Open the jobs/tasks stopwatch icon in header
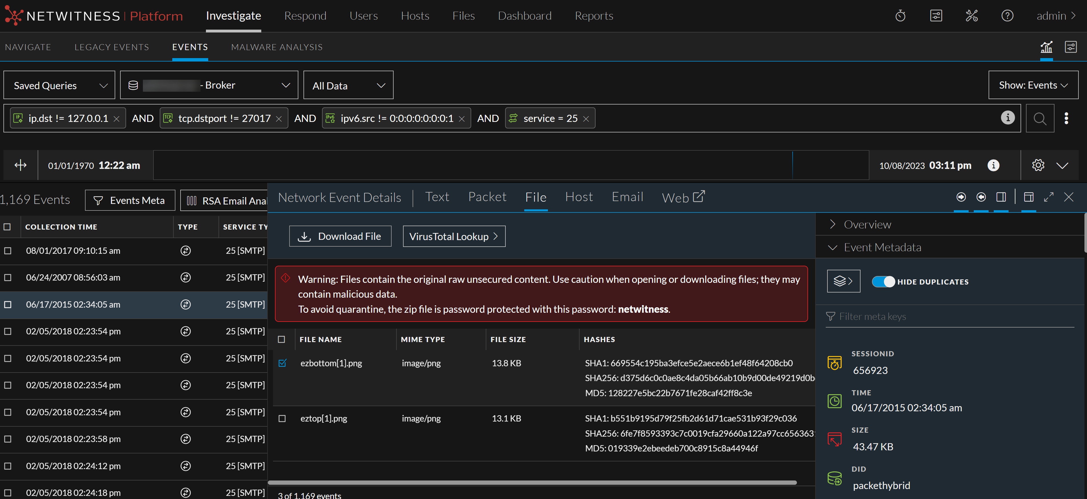 click(x=901, y=16)
